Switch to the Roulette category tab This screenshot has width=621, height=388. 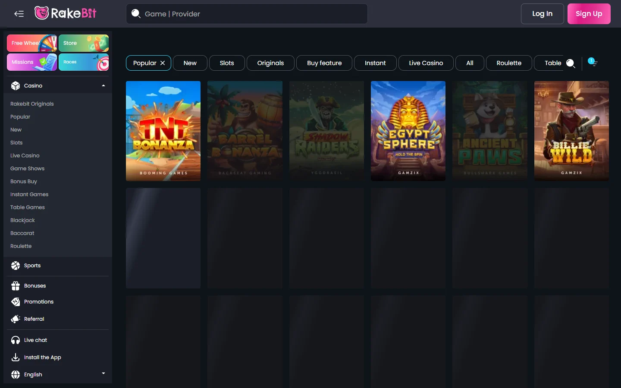tap(509, 63)
